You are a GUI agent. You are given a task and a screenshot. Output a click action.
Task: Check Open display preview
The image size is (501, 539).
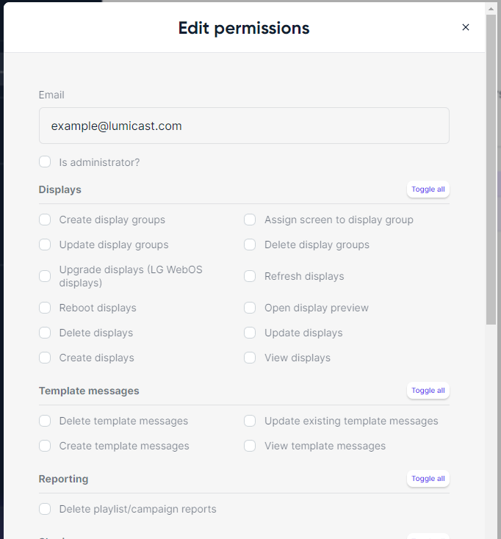click(250, 308)
